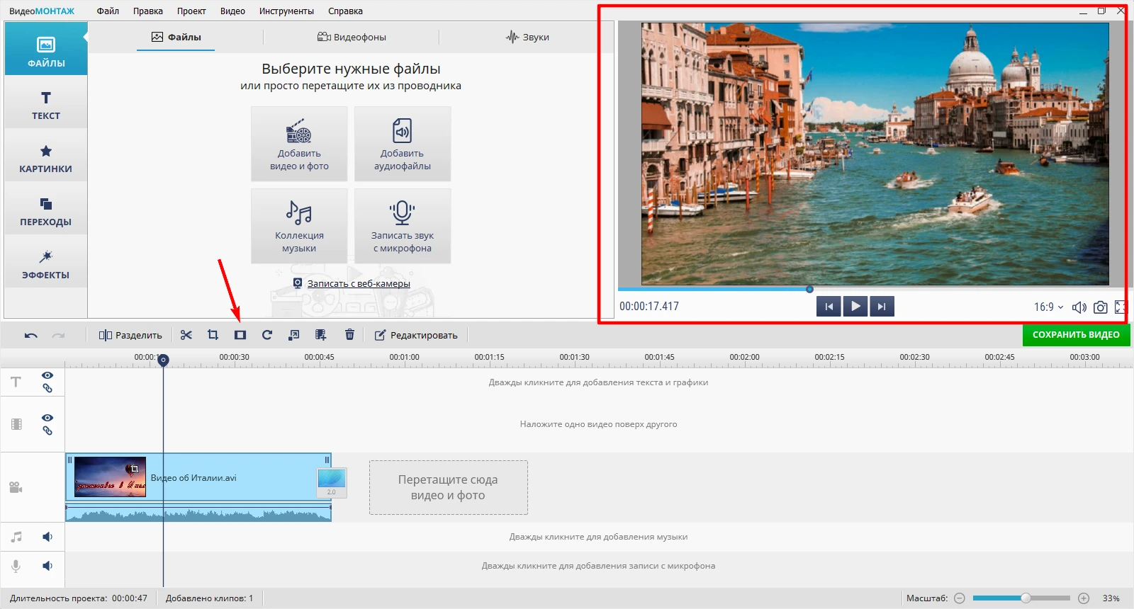Take a snapshot with the camera icon
This screenshot has width=1134, height=609.
tap(1100, 307)
